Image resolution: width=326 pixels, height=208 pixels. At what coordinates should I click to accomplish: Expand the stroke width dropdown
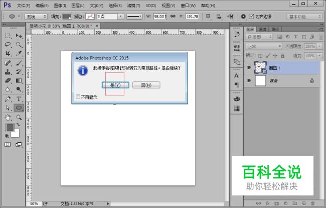click(120, 17)
